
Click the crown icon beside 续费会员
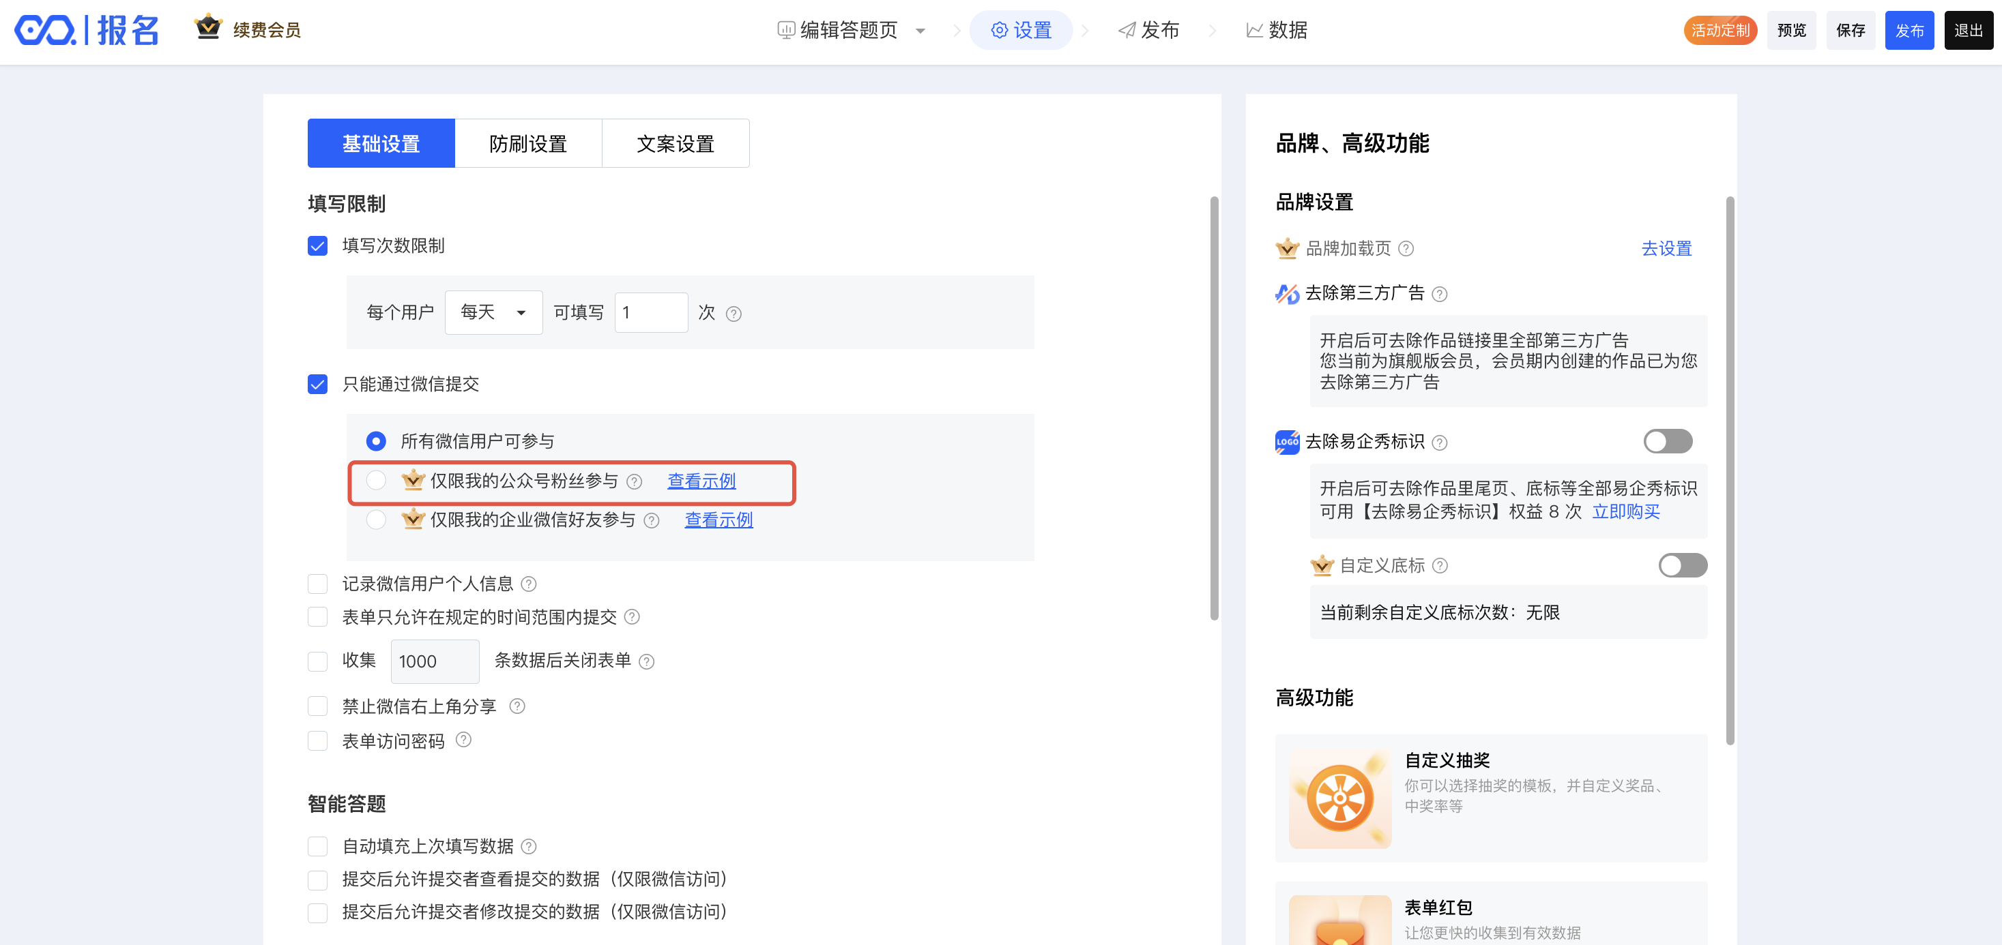tap(207, 28)
